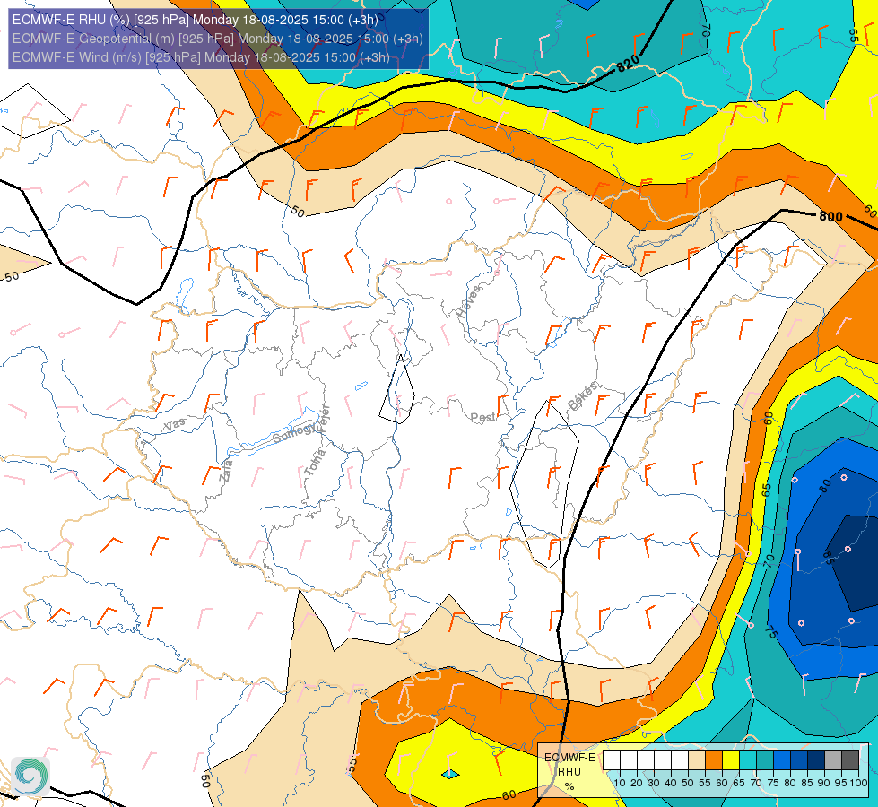
Task: Click the ECMWF-E RHU % legend caption
Action: coord(569,772)
